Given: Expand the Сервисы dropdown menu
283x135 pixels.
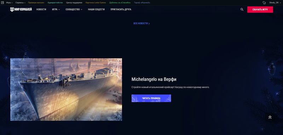Looking at the screenshot, I should (21, 3).
